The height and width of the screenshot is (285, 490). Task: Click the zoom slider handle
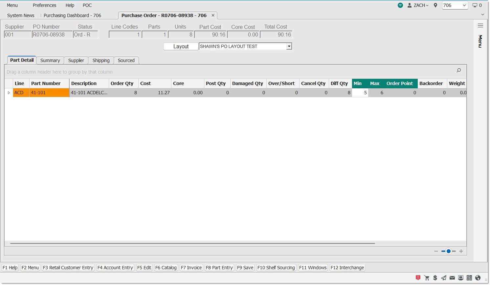448,251
